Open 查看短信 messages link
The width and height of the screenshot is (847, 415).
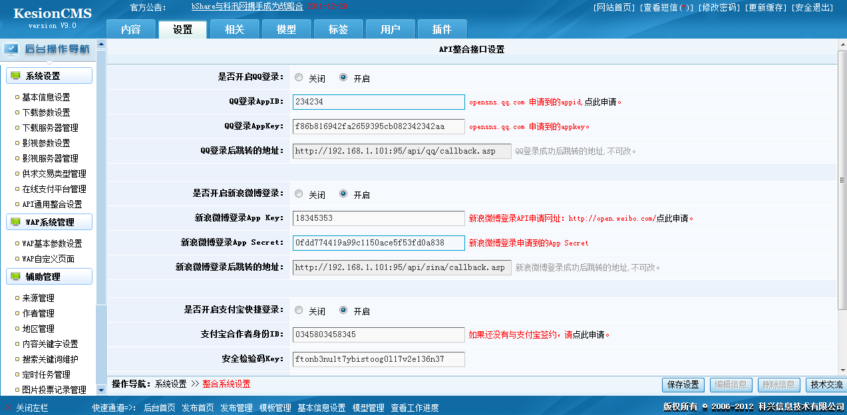(667, 7)
